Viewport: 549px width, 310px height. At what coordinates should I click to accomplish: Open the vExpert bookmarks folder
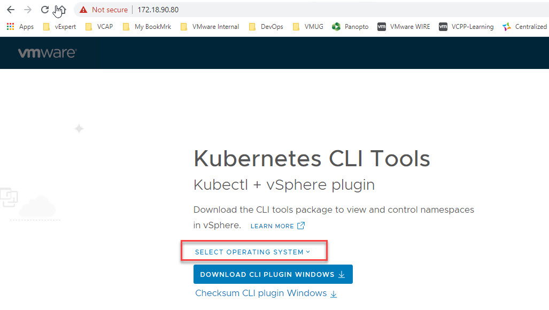[x=59, y=27]
